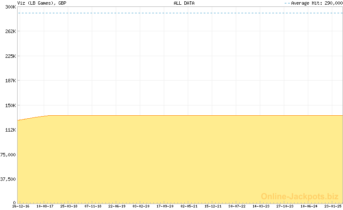
Task: Click the Online-Jackpots.biz watermark
Action: (300, 196)
